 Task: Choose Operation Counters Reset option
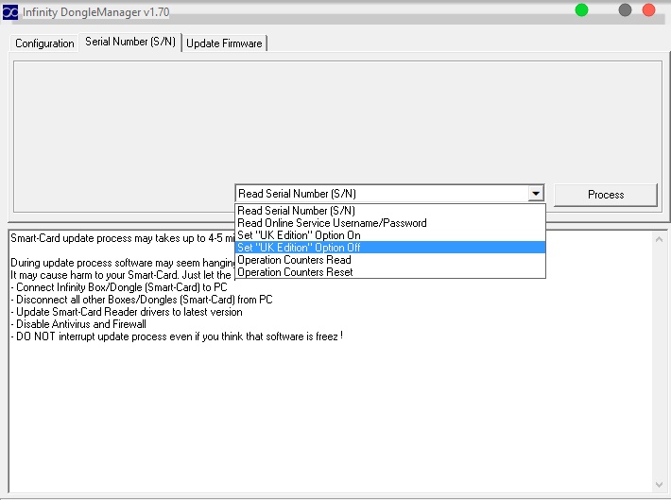click(390, 272)
